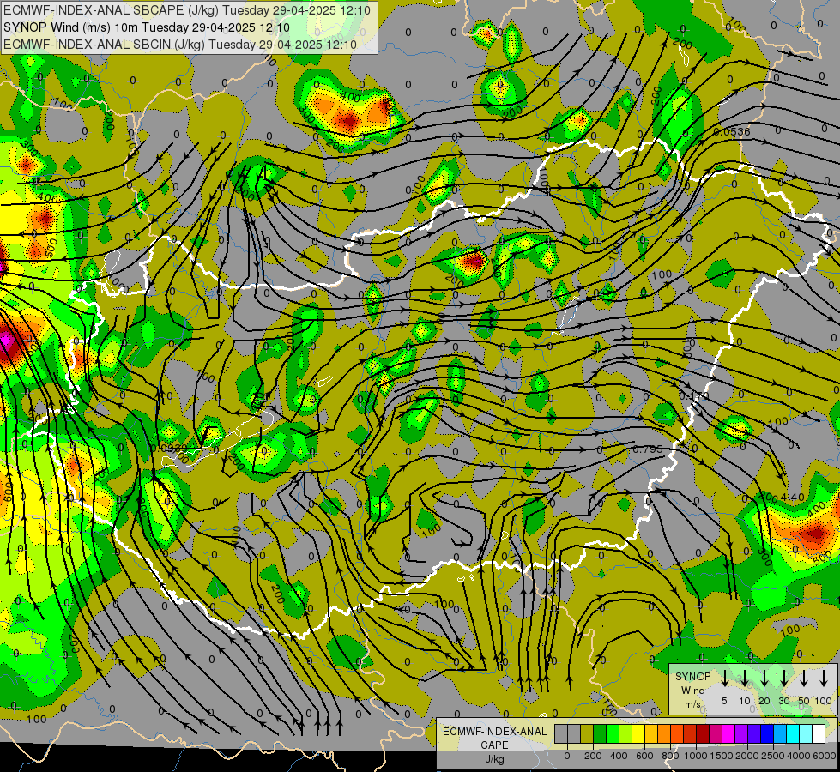The image size is (840, 772).
Task: Click the '5' label under wind arrow
Action: click(x=724, y=701)
